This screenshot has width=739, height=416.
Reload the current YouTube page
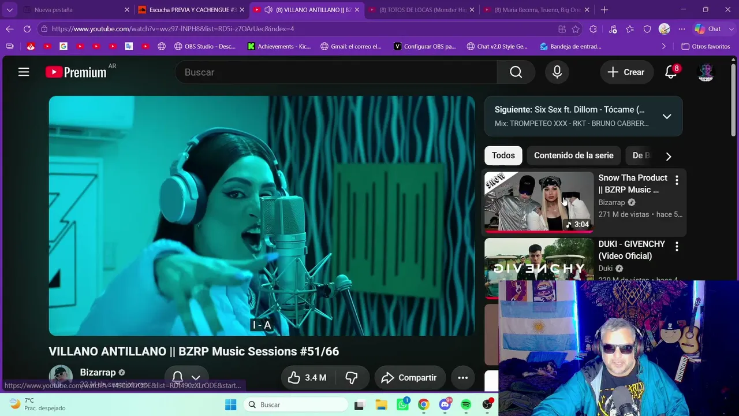(x=27, y=29)
